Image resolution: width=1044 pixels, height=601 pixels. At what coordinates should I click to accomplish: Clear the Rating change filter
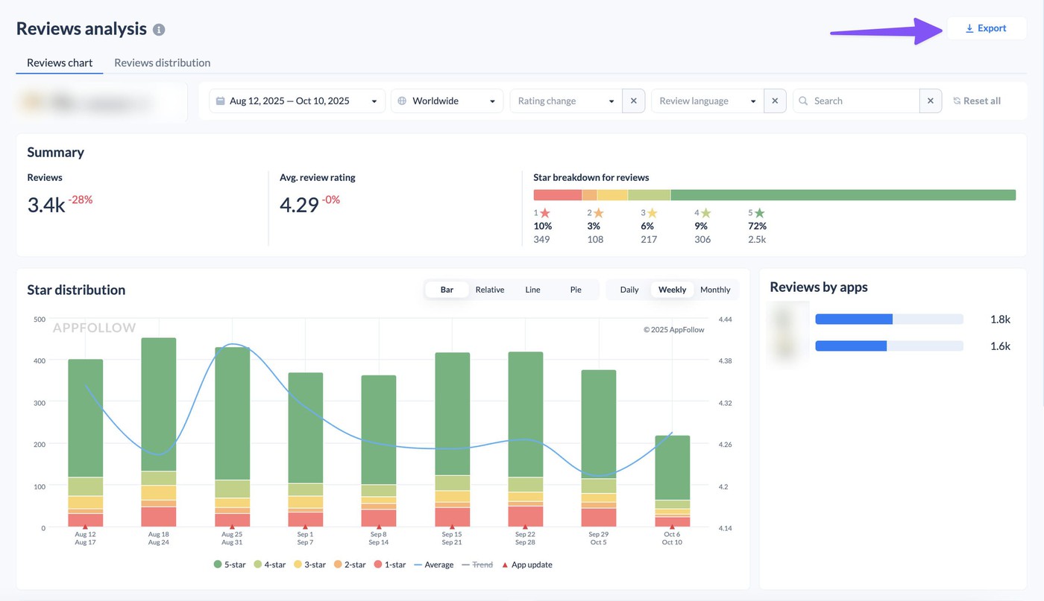coord(633,101)
